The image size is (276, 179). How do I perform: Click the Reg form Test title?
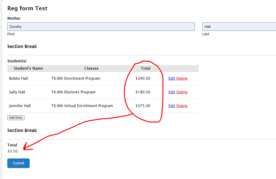pos(27,8)
